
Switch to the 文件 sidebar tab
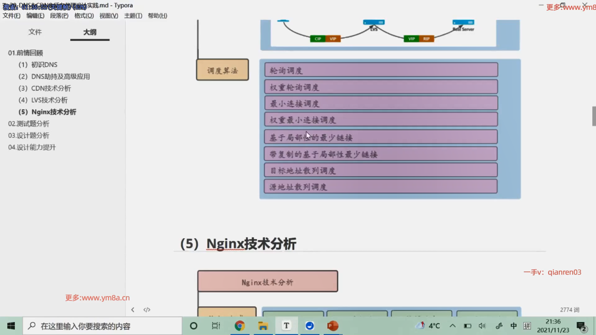[35, 32]
